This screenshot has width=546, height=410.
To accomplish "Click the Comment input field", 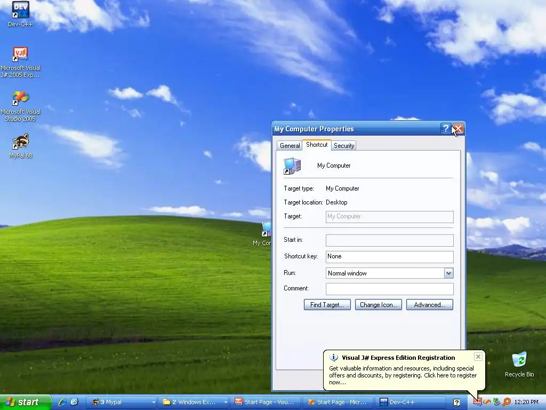I will [389, 289].
